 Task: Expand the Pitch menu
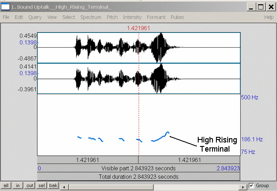112,17
